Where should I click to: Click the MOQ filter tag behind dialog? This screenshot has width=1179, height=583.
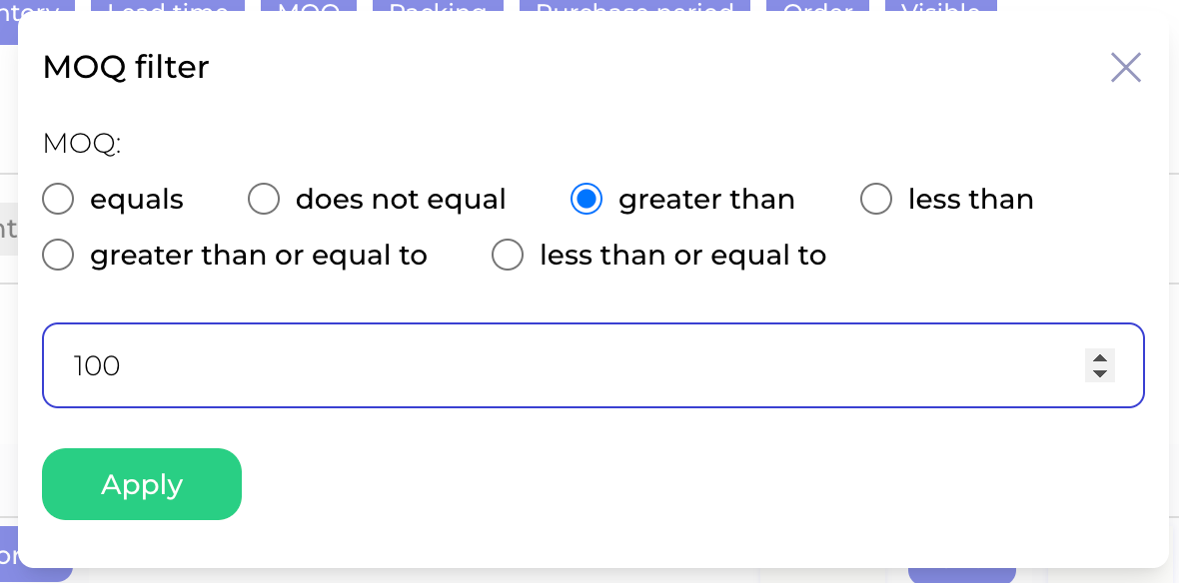point(308,9)
